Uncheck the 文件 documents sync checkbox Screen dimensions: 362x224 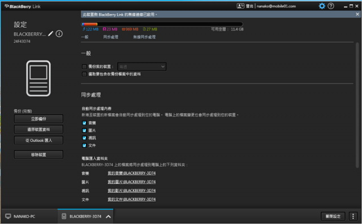coord(84,145)
